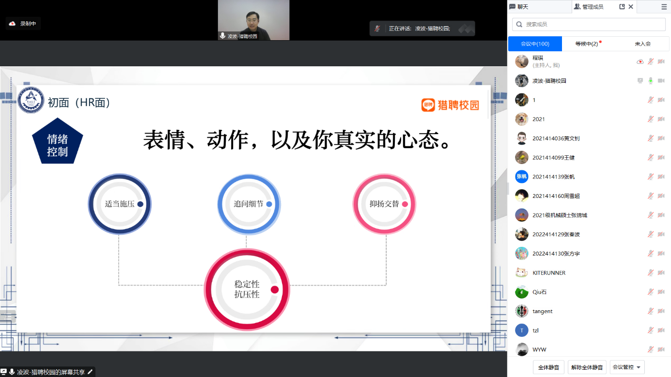The height and width of the screenshot is (377, 671).
Task: Collapse the side panel with divider handle
Action: click(508, 188)
